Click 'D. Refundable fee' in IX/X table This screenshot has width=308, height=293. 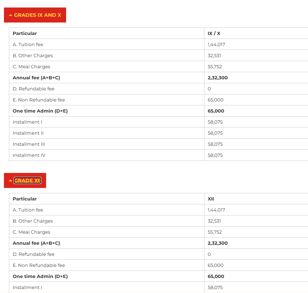click(x=34, y=89)
